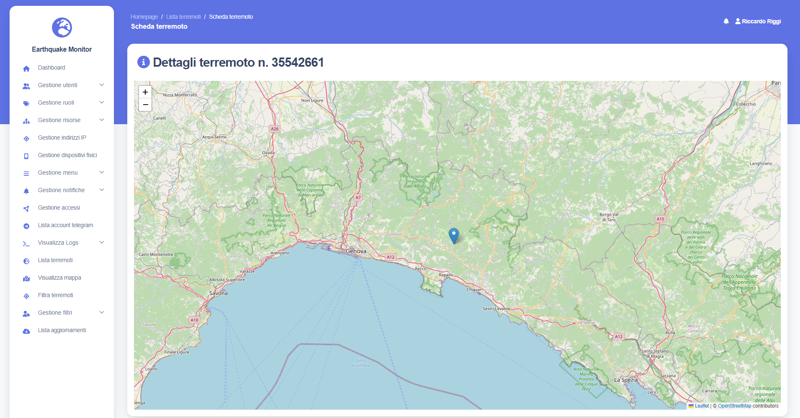The height and width of the screenshot is (418, 800).
Task: Click the Earthquake Monitor globe logo
Action: click(x=62, y=28)
